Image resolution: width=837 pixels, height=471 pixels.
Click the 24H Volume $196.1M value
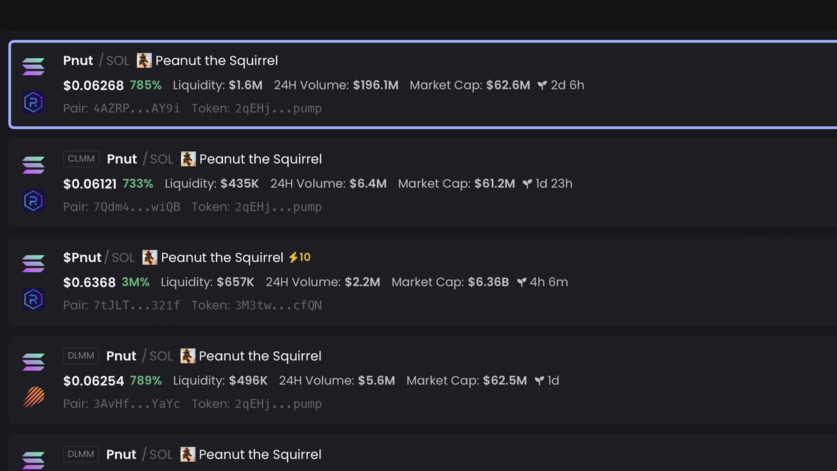375,86
